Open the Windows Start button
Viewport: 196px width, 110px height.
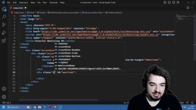(4, 107)
